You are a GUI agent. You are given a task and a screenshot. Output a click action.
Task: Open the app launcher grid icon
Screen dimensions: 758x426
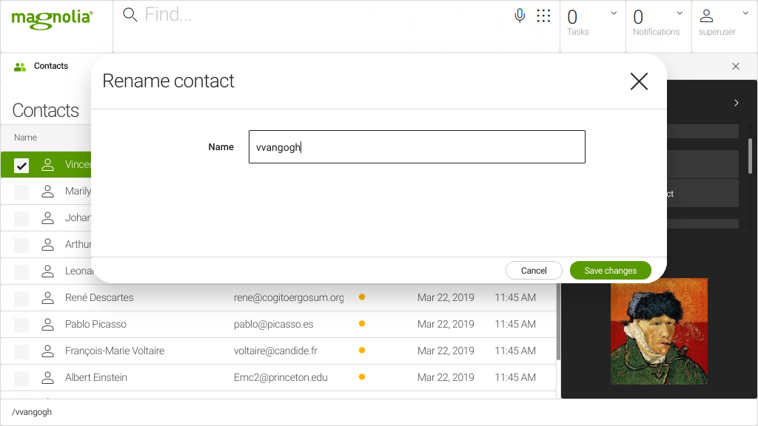[x=543, y=16]
